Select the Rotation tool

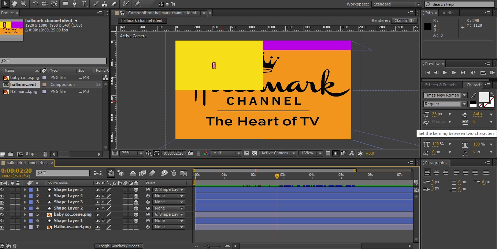click(x=36, y=4)
